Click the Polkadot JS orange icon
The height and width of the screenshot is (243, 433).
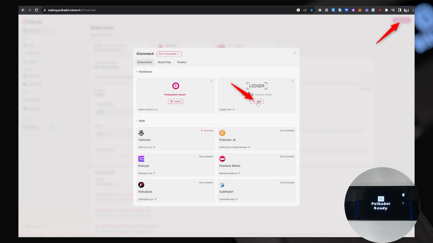tap(222, 133)
